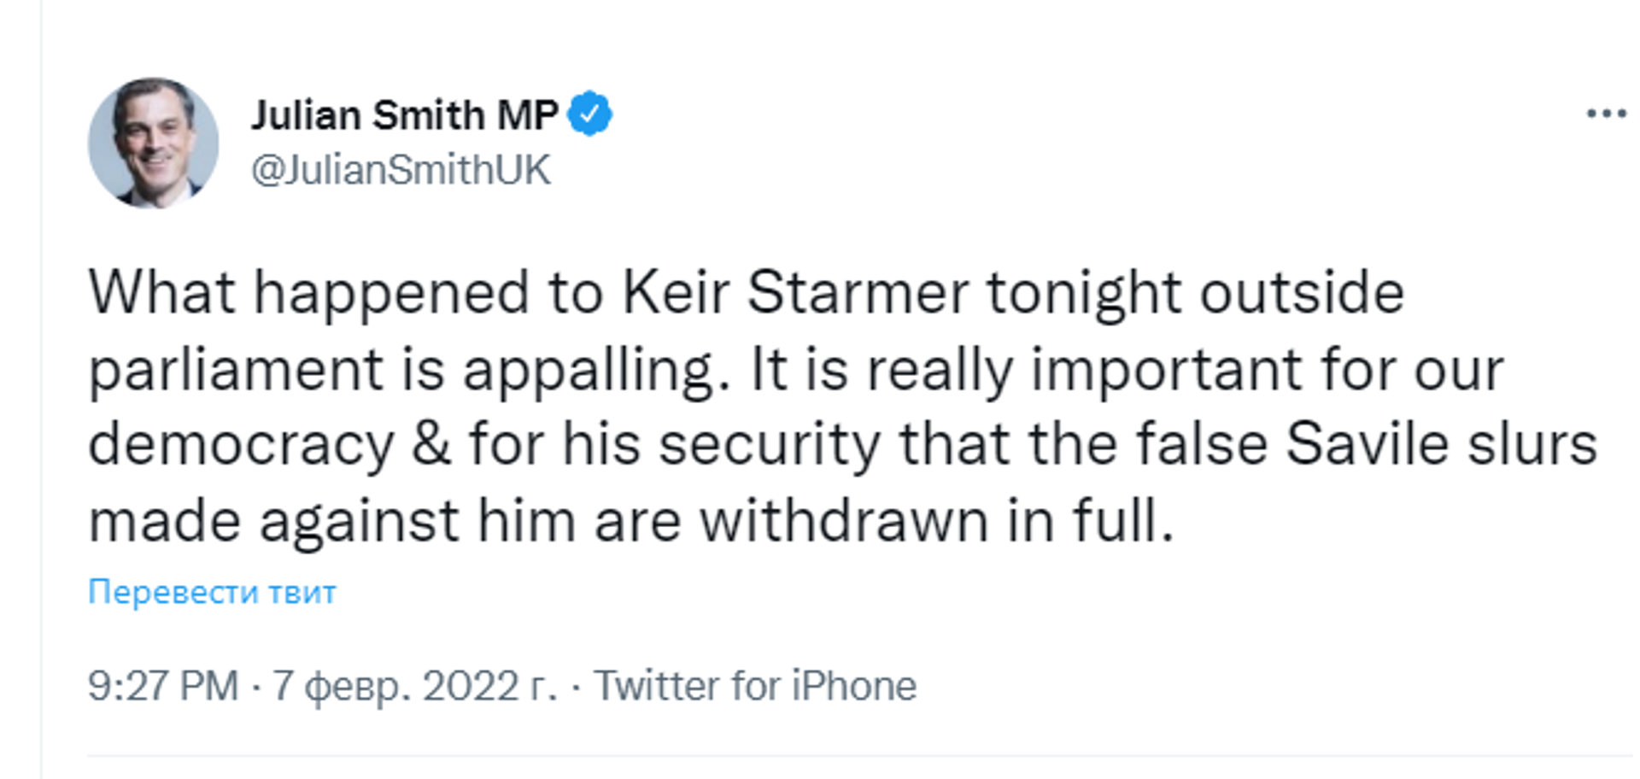Open the Twitter for iPhone source link
1640x779 pixels.
[x=755, y=686]
